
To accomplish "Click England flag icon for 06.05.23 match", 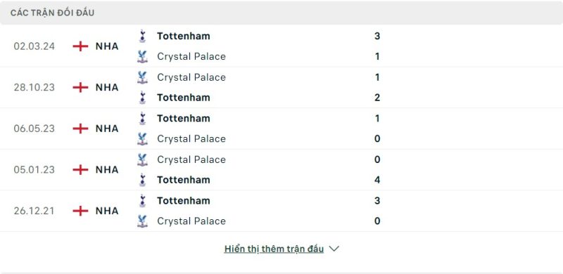I will 80,129.
